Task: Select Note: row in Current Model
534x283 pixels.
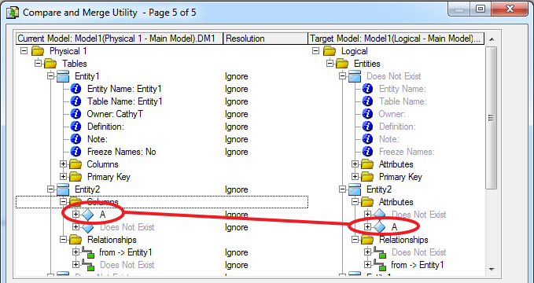Action: click(97, 139)
